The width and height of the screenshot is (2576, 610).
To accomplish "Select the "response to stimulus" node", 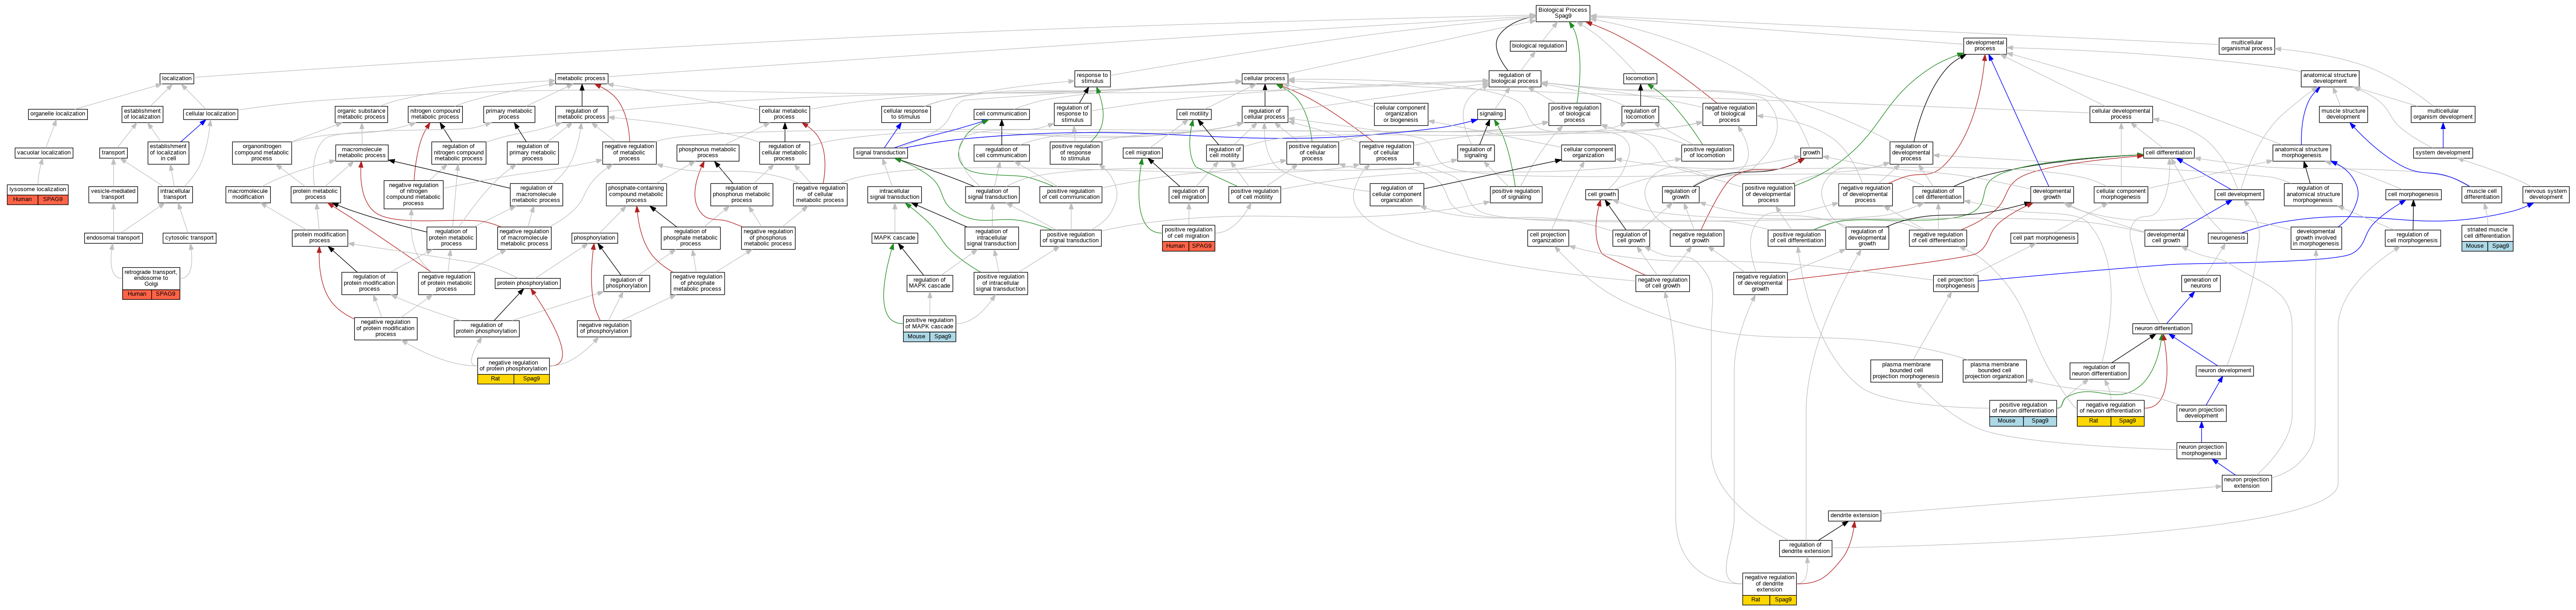I will pos(1092,78).
